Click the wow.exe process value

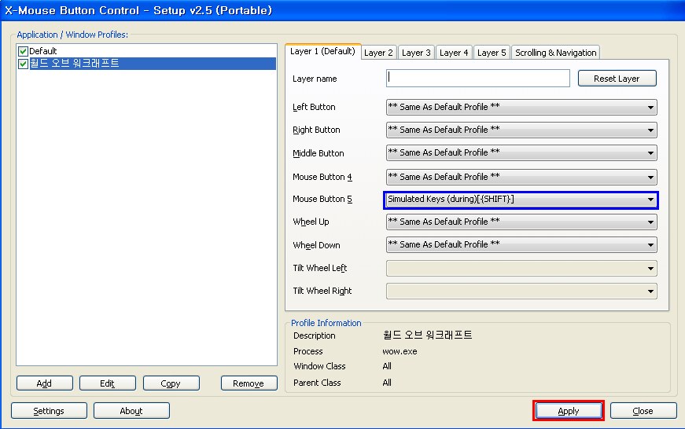point(400,351)
